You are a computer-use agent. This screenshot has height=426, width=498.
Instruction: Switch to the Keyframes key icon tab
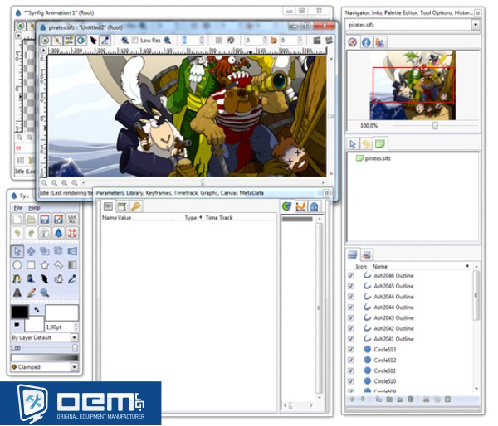(x=135, y=206)
